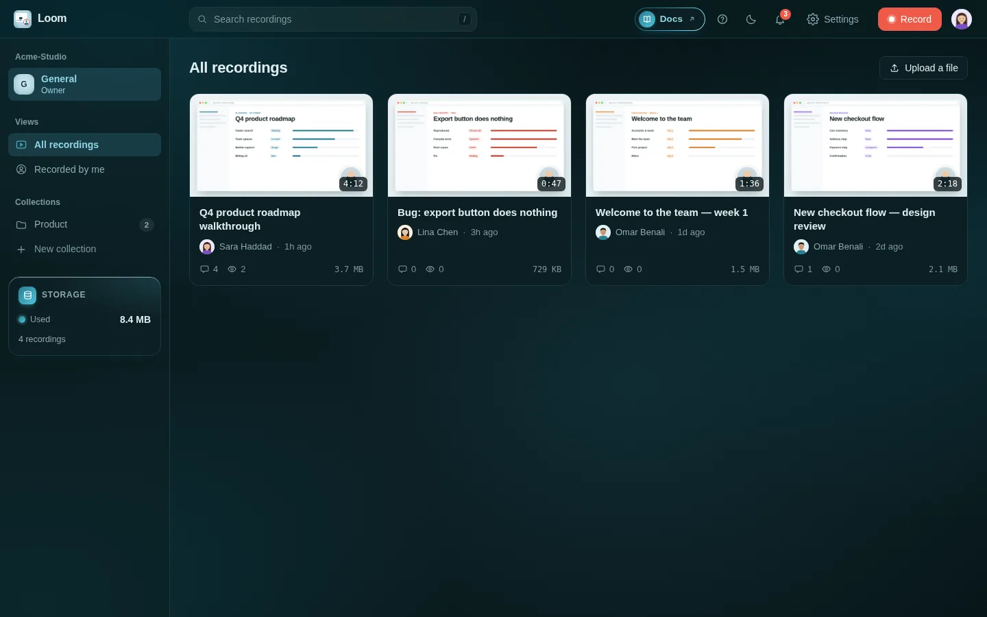Click title 'New checkout flow — design review'

point(864,219)
